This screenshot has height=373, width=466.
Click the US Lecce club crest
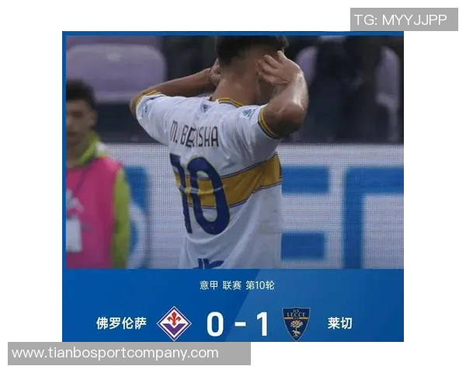tap(296, 323)
